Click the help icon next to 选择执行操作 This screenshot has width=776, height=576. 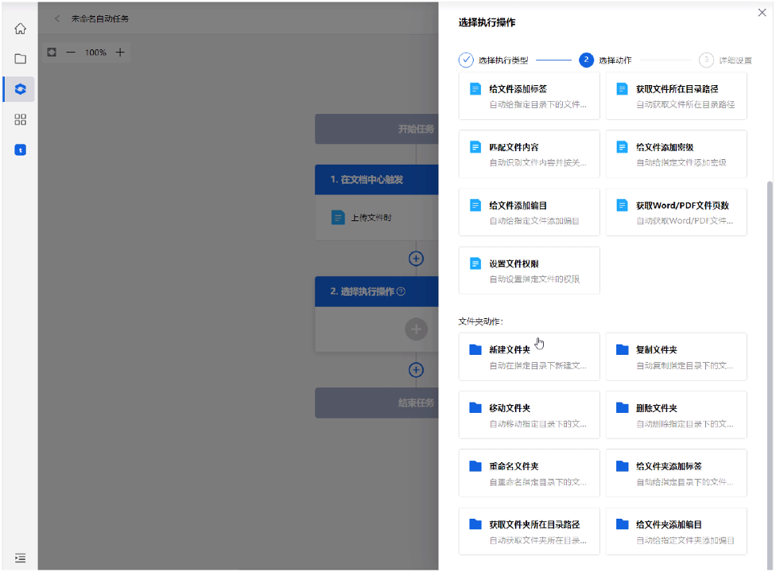pos(401,292)
